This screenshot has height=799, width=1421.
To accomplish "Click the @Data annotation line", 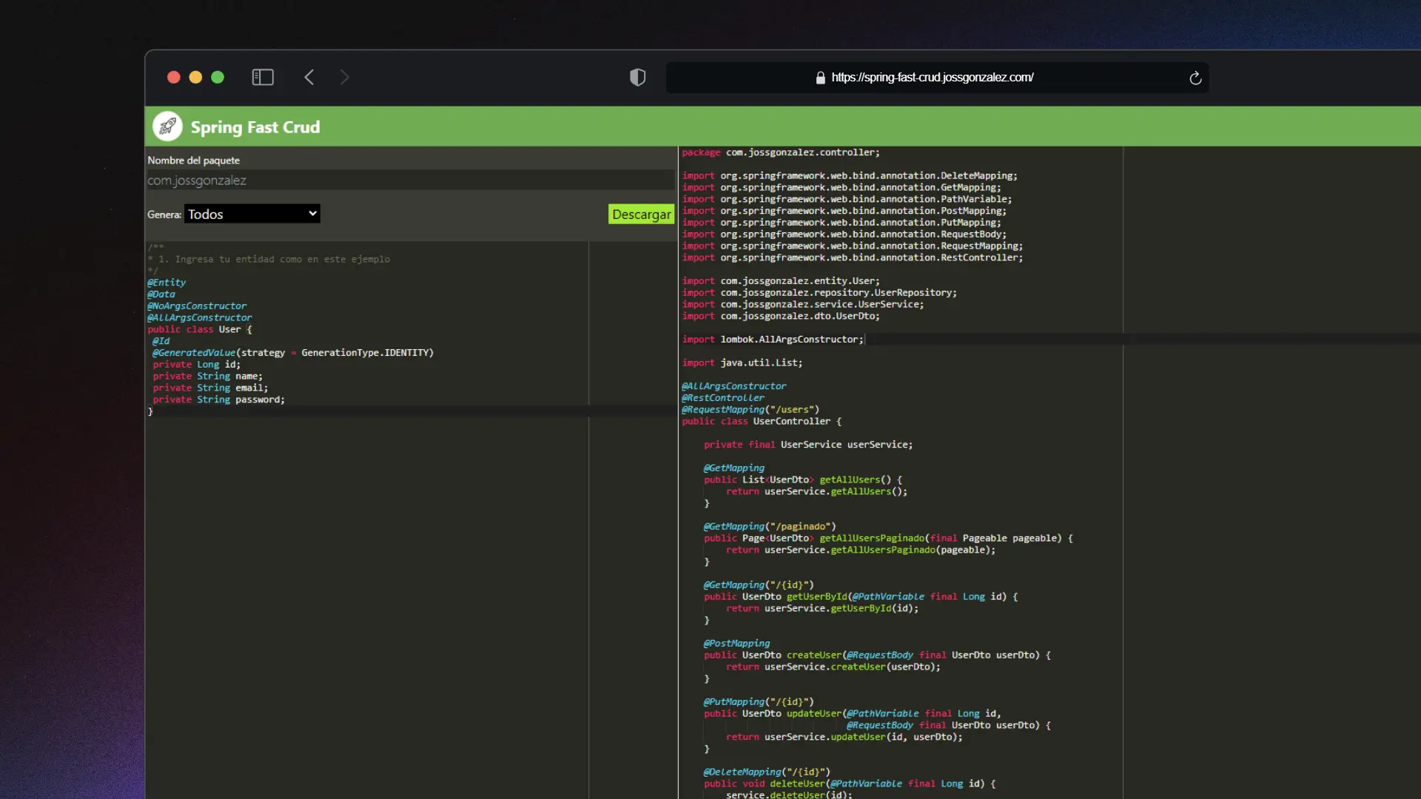I will 161,294.
